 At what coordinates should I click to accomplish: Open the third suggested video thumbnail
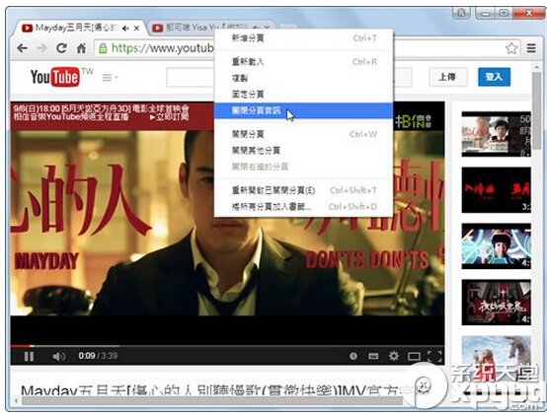[x=496, y=246]
